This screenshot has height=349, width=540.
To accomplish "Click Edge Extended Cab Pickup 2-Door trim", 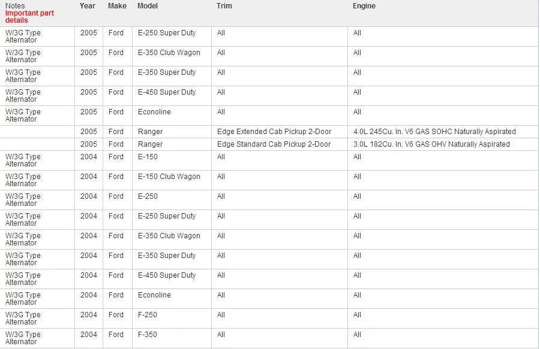I will coord(274,132).
